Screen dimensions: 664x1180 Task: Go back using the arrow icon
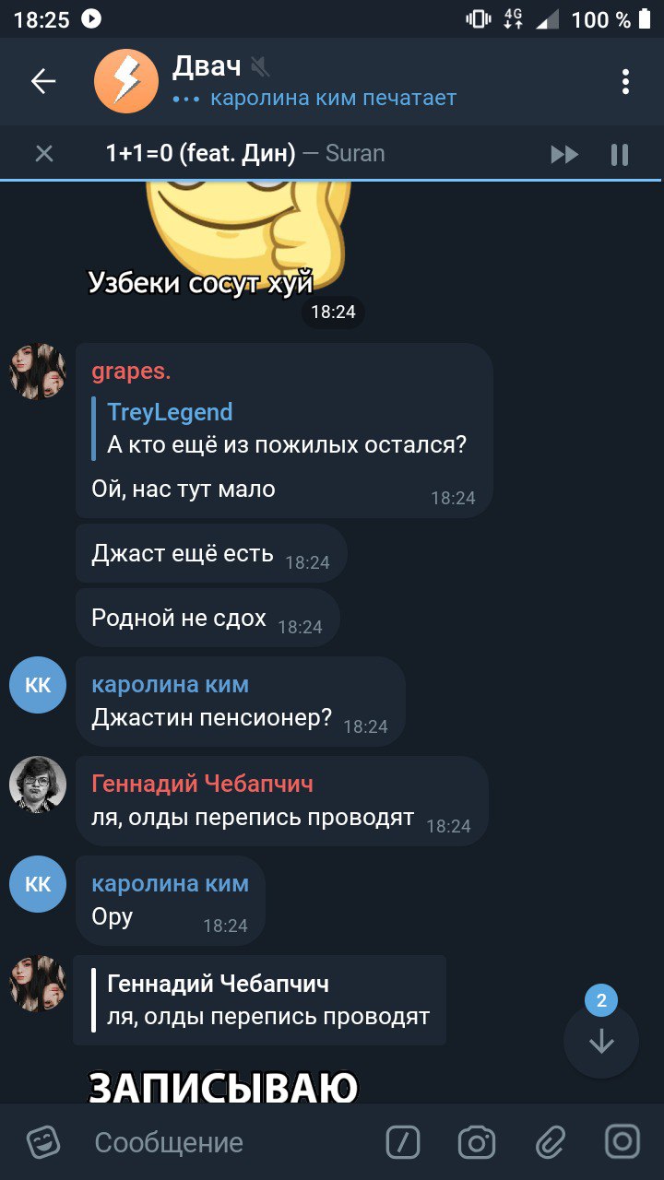tap(43, 82)
